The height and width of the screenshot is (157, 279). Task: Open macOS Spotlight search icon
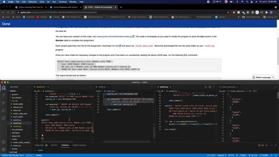click(247, 2)
